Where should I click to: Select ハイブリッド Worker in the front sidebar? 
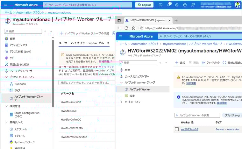click(143, 89)
